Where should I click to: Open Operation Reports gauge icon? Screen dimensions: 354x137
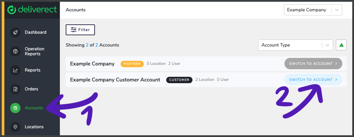pyautogui.click(x=15, y=51)
